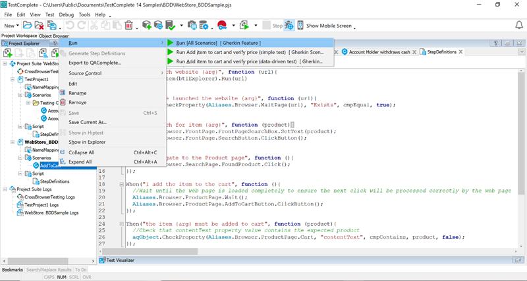Click the Collapse All icon in context menu
The width and height of the screenshot is (527, 281).
(63, 152)
